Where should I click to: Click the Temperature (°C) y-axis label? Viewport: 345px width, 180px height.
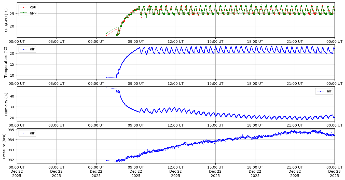[x=6, y=62]
